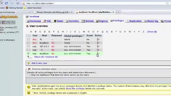Open the Getting Started bookmark

[x=14, y=8]
